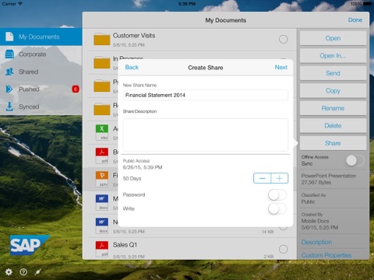Click the Created By Mobile Docs entry

point(319,221)
